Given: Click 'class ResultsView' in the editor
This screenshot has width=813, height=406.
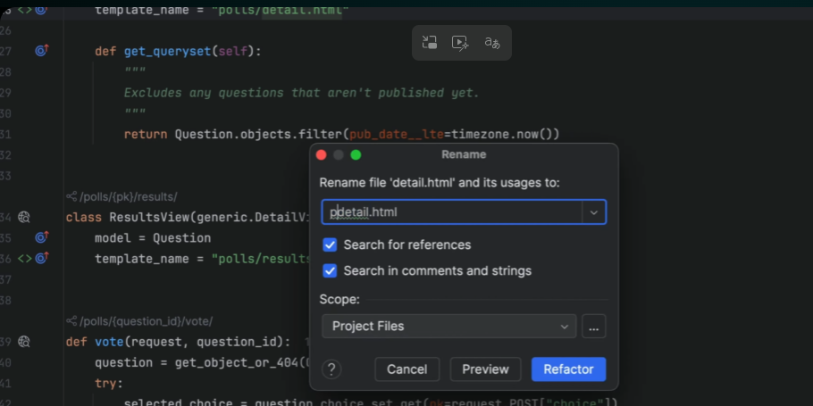Looking at the screenshot, I should pos(128,217).
